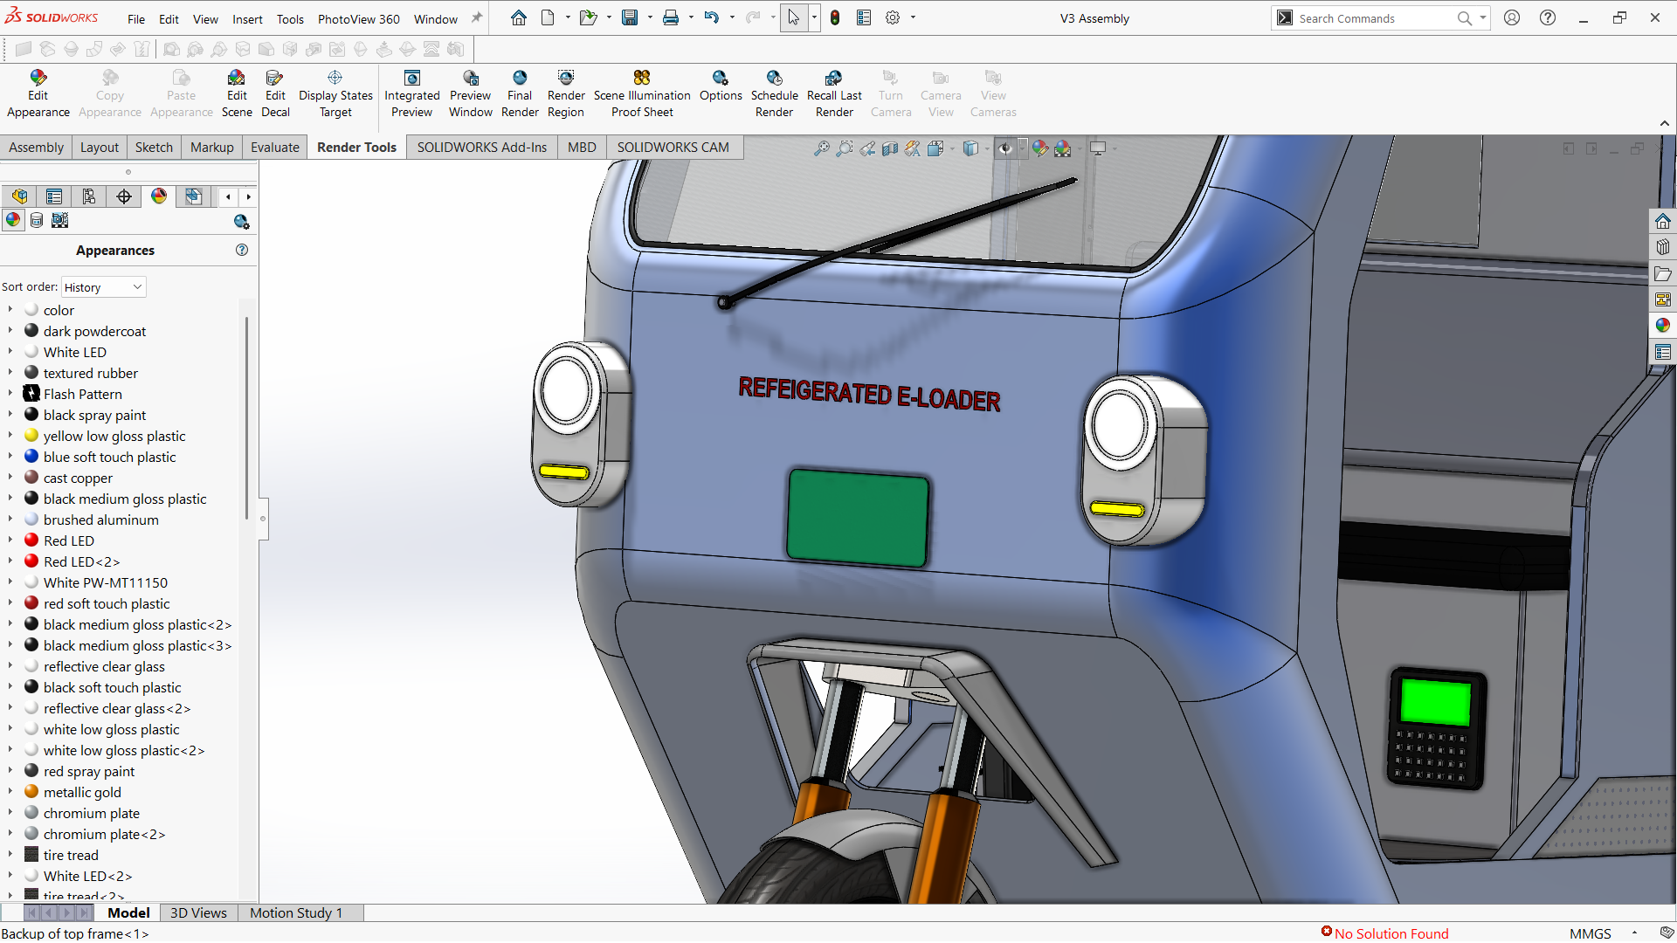Screen dimensions: 1677x943
Task: Open the PhotoView 360 menu
Action: click(358, 18)
